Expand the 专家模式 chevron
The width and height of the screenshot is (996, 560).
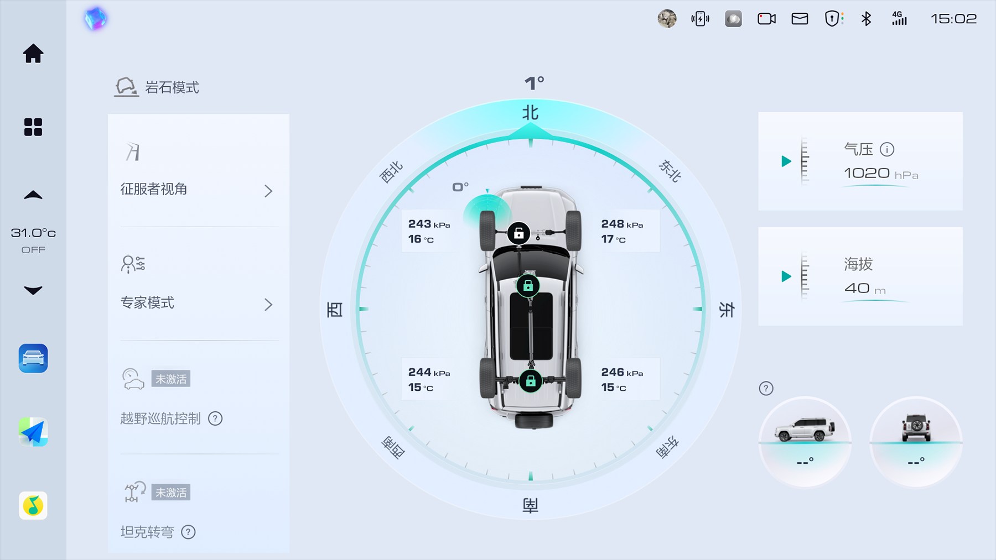click(268, 305)
